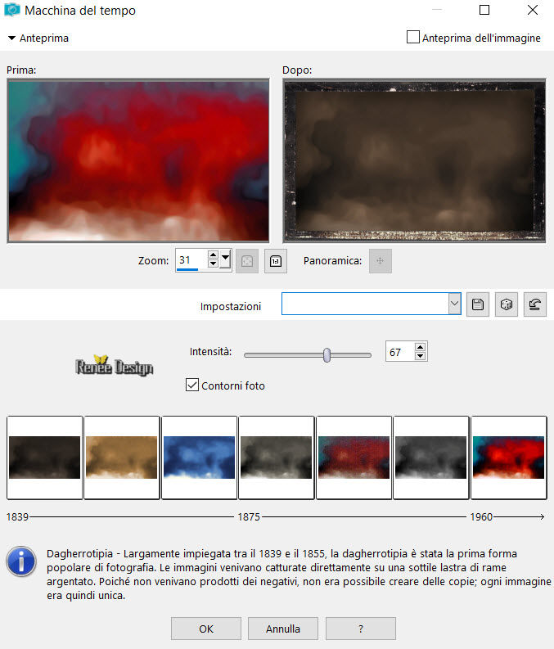
Task: Open help with the ? button
Action: pyautogui.click(x=361, y=629)
